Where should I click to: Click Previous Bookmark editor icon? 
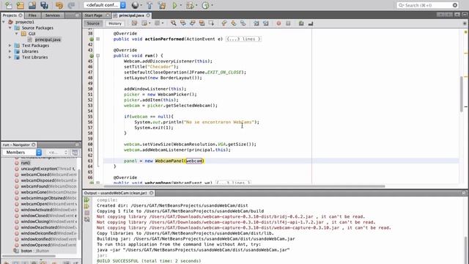(224, 23)
